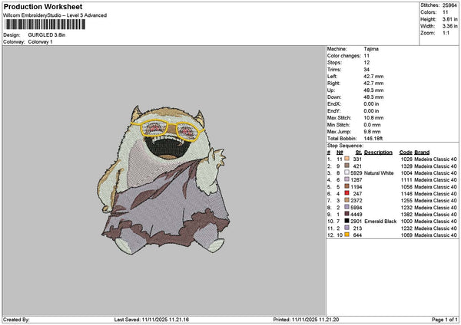Viewport: 461px width, 325px height.
Task: Click the Zoom value 1:1
Action: click(446, 33)
